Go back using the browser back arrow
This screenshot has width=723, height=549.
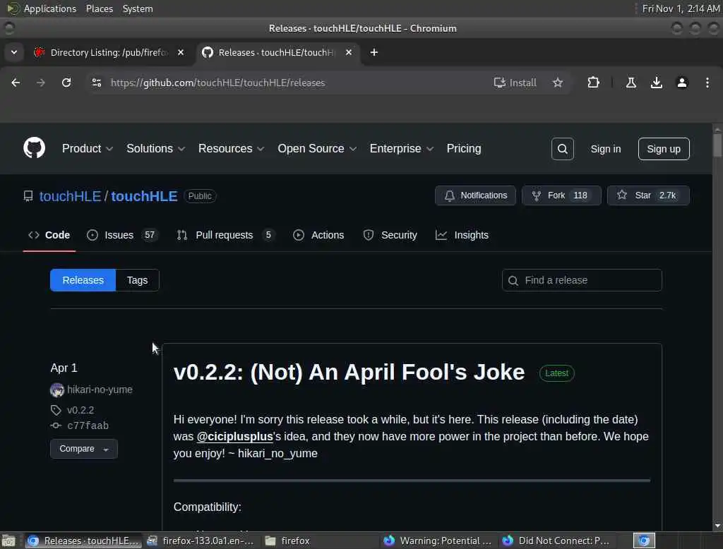(x=16, y=83)
